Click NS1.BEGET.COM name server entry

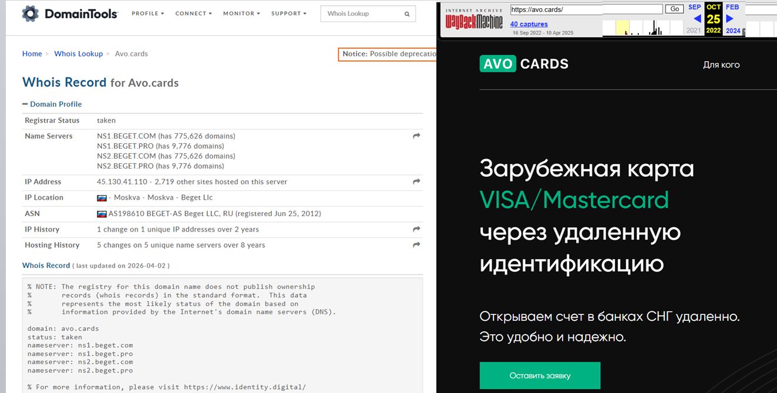[x=166, y=136]
